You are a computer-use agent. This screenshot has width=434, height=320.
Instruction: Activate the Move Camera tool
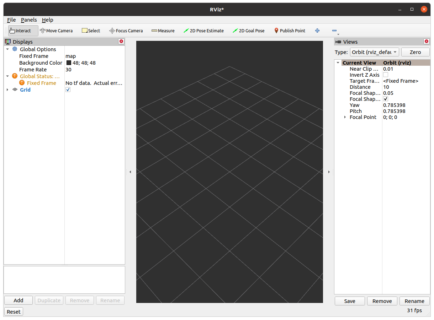56,31
